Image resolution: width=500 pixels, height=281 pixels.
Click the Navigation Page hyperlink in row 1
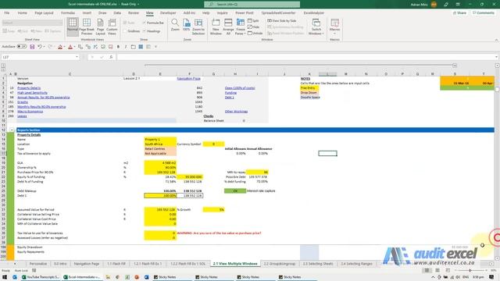coord(188,78)
